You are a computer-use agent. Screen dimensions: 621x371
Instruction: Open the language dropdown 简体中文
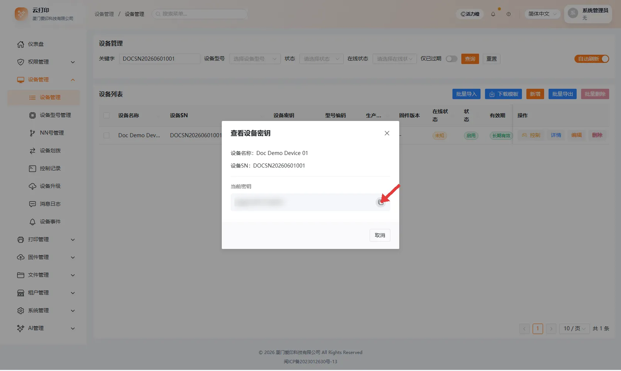tap(542, 14)
